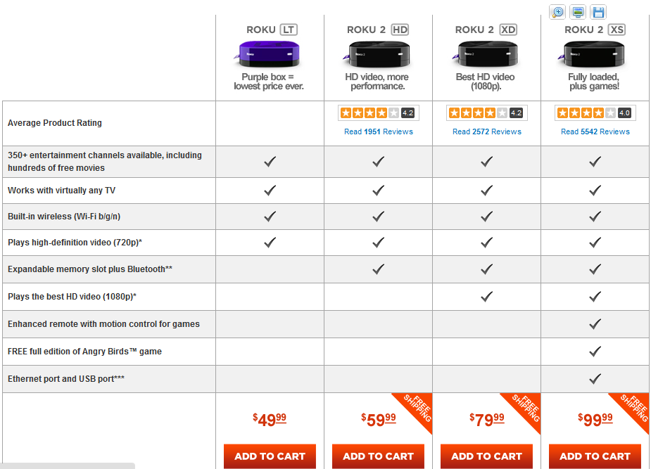Click the Roku 2 HD device image

point(377,54)
